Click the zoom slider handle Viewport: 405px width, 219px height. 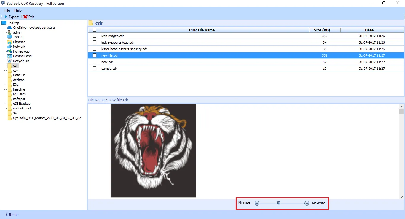pyautogui.click(x=278, y=203)
